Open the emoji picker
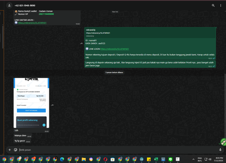Screen dimensions: 226x163 click(15, 150)
